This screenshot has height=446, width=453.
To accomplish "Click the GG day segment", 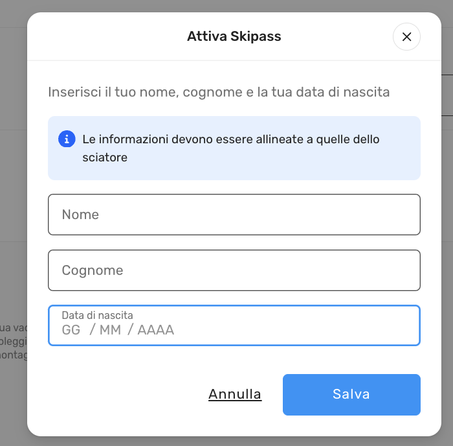I will [x=71, y=330].
